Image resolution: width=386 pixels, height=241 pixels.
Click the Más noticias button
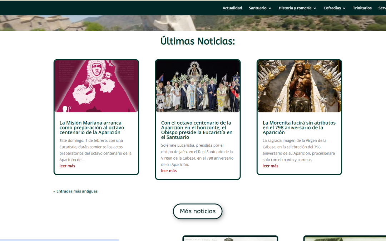tap(198, 211)
